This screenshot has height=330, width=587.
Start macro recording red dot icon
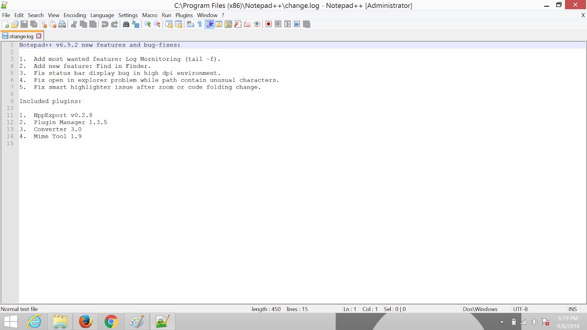pos(269,24)
